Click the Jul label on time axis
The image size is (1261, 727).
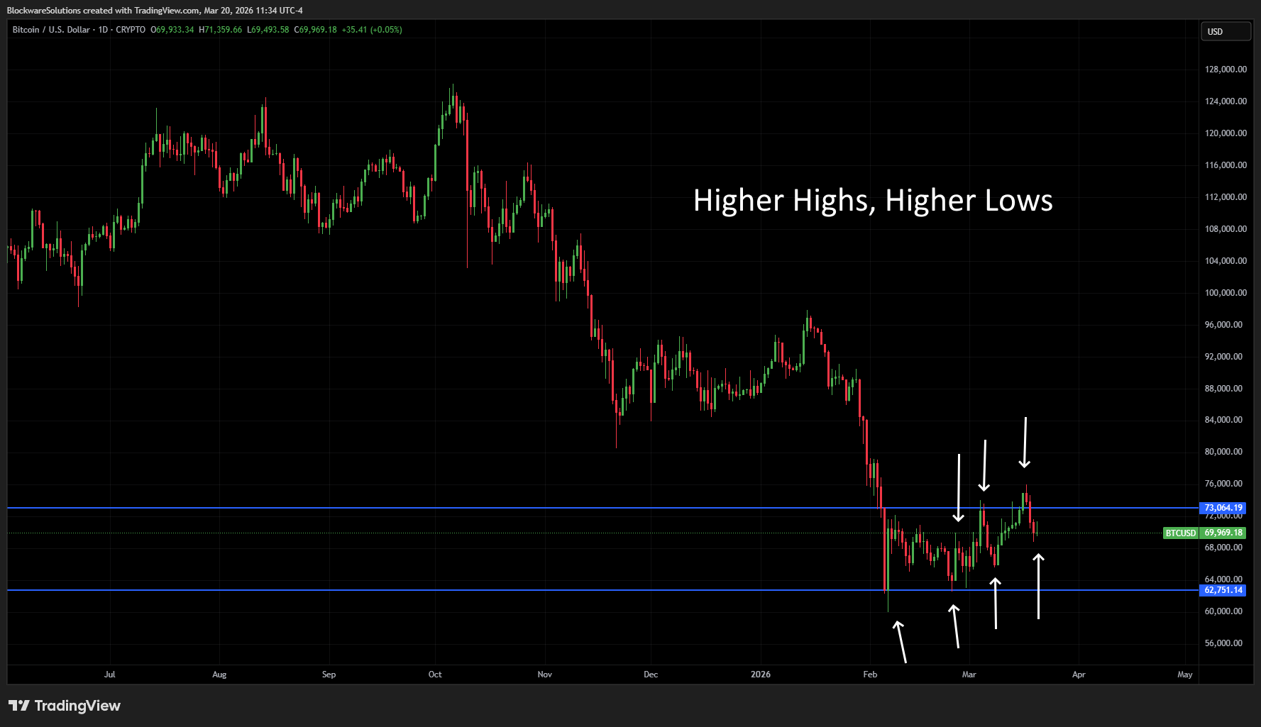[110, 675]
